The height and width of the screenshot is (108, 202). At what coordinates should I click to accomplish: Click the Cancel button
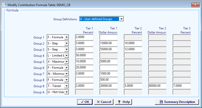104,102
